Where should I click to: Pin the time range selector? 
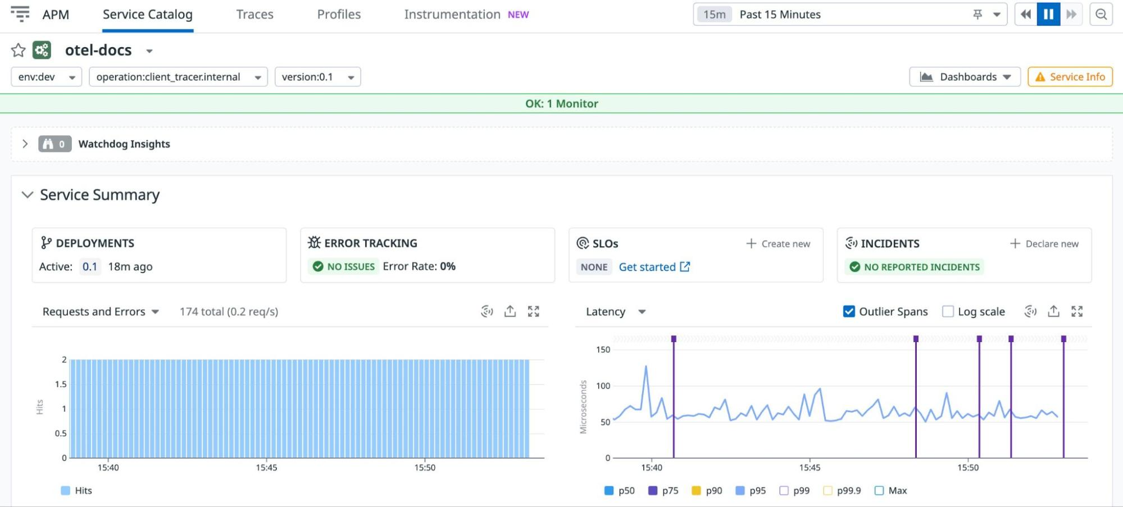977,15
